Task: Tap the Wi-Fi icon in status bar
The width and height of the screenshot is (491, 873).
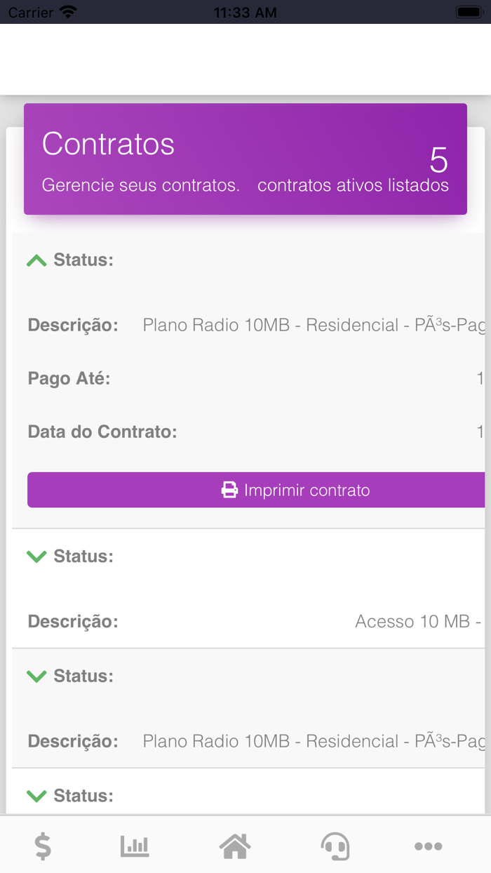Action: (67, 11)
